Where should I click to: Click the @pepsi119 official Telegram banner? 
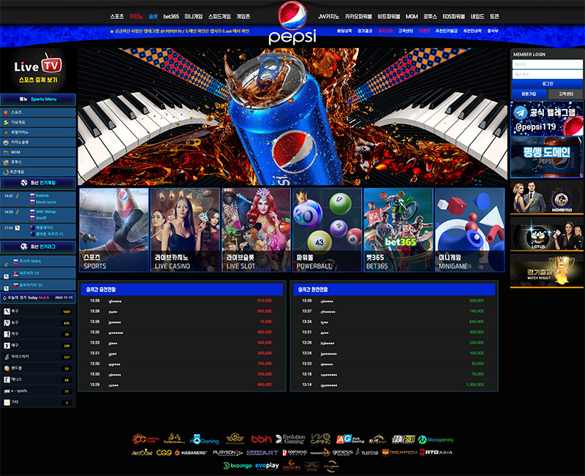point(546,118)
